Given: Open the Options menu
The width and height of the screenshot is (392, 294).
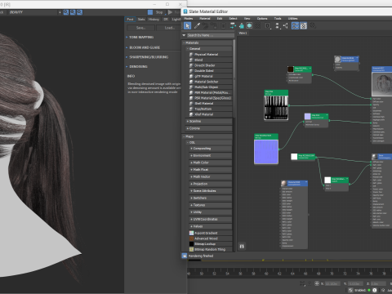Looking at the screenshot, I should [x=262, y=19].
